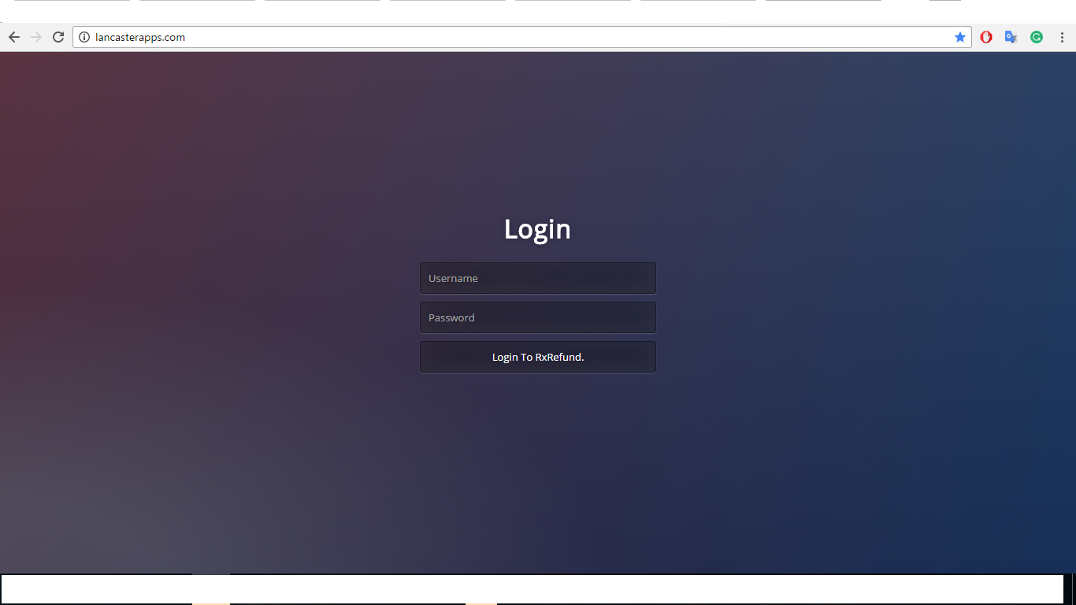Click the browser Forward arrow
The width and height of the screenshot is (1076, 605).
[x=36, y=37]
